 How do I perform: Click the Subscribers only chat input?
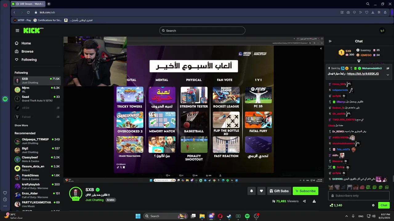(359, 196)
